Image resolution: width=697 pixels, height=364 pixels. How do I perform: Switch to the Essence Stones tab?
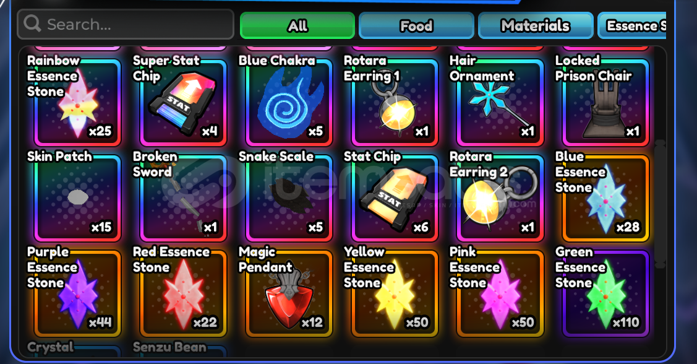(x=632, y=26)
